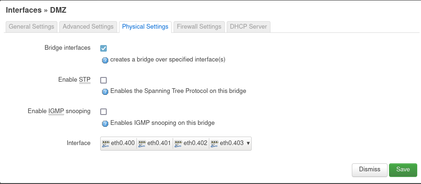
Task: Open the Advanced Settings tab
Action: point(88,27)
